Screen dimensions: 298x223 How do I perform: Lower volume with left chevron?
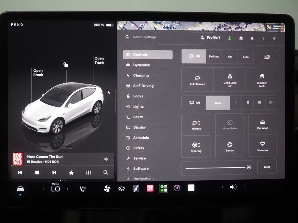click(222, 187)
